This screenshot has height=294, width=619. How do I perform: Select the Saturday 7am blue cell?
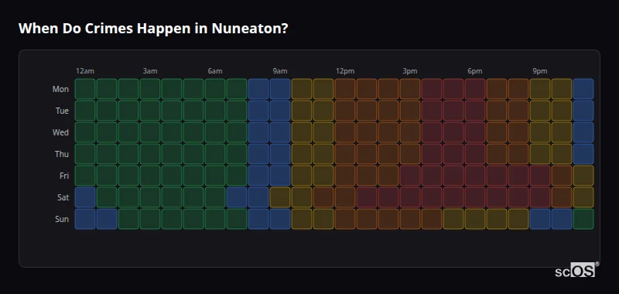coord(237,197)
